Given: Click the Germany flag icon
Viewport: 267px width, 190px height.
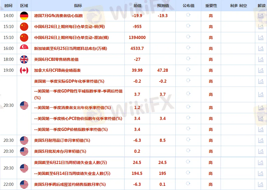Looking at the screenshot, I should pos(24,16).
